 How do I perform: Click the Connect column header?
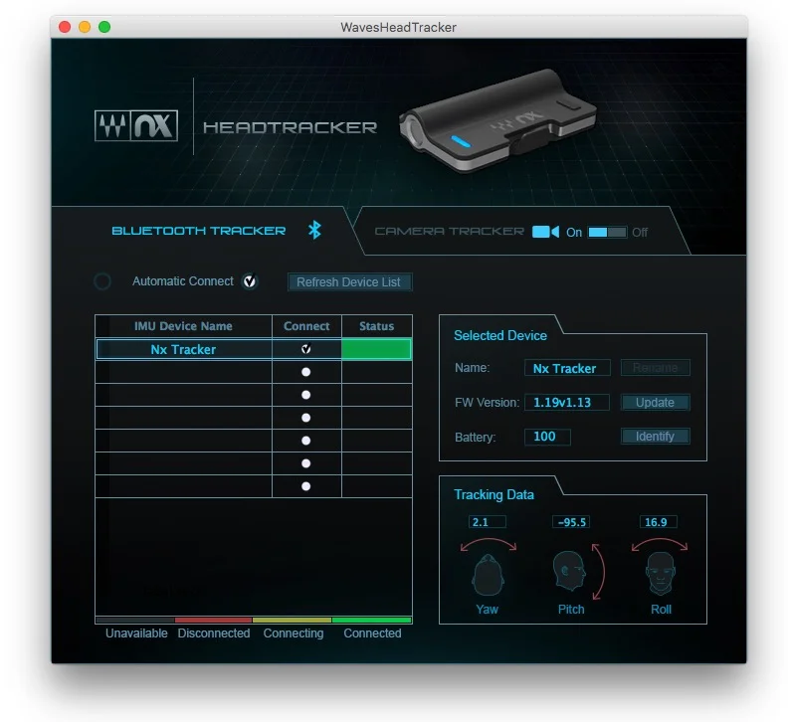[306, 326]
